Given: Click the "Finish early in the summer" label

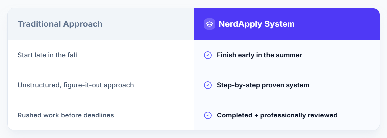Looking at the screenshot, I should click(259, 55).
